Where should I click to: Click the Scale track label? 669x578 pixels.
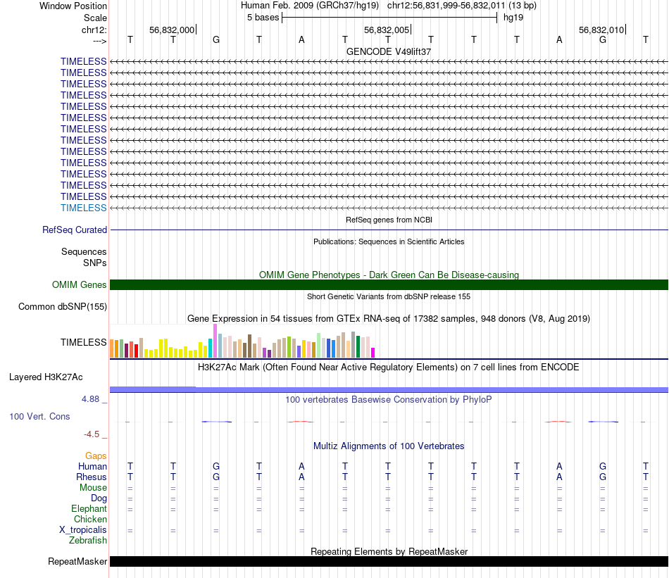[95, 18]
